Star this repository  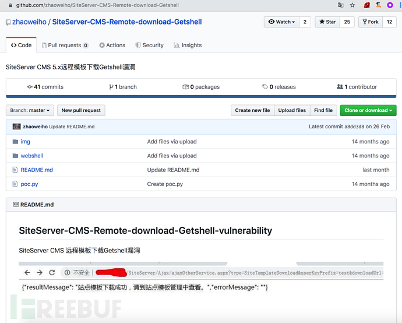[327, 22]
